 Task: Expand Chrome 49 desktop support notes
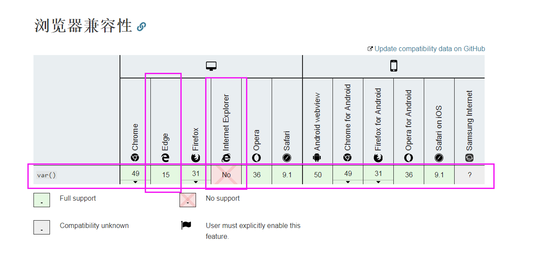136,182
